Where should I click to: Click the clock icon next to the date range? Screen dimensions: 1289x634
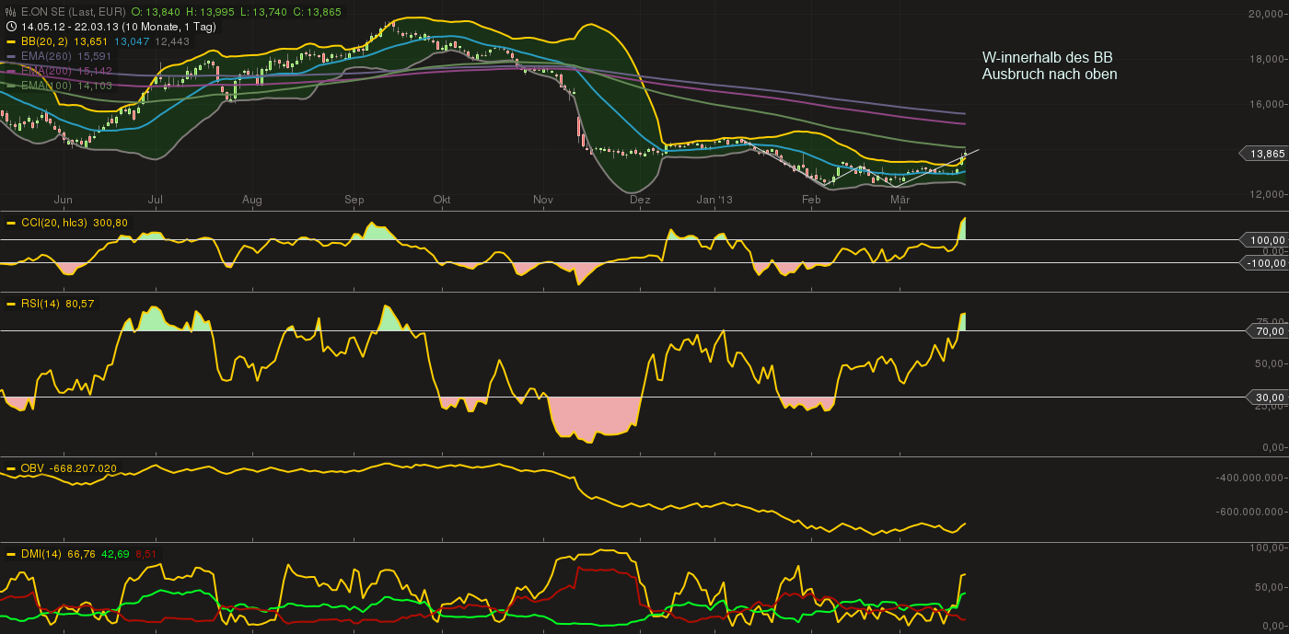11,27
